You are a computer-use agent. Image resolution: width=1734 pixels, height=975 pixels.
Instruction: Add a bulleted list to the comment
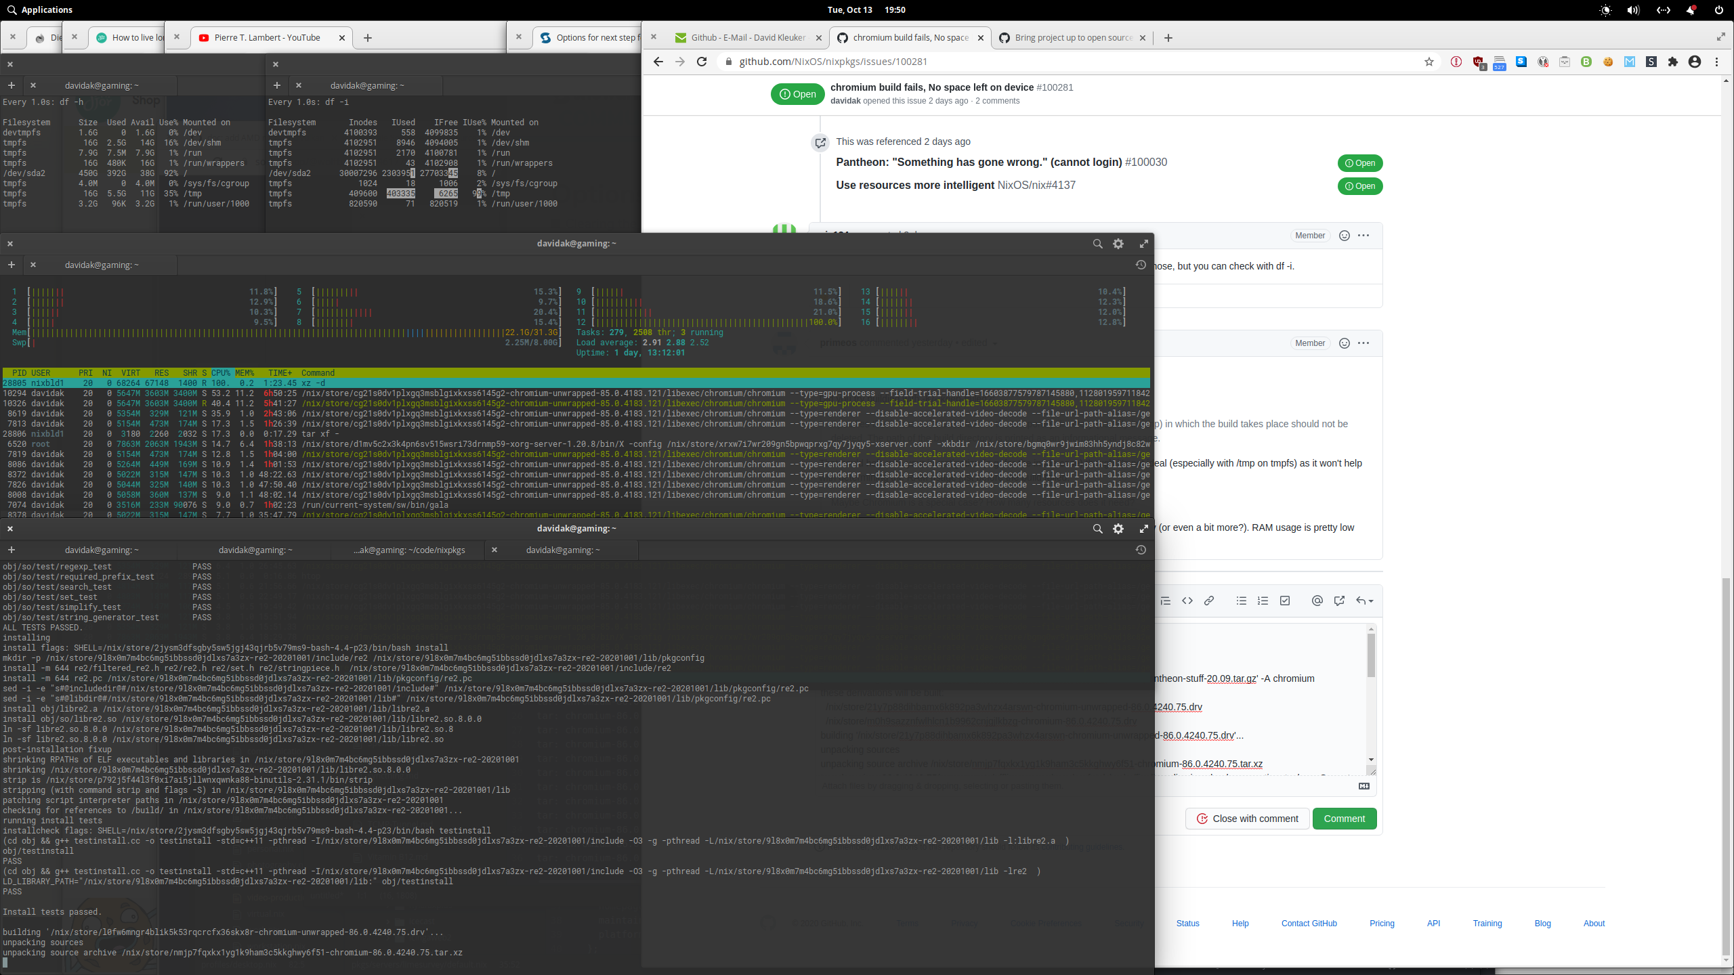(1242, 601)
